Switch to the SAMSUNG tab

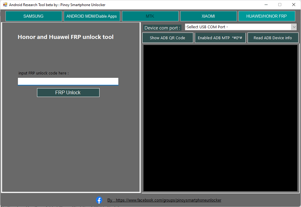(x=34, y=16)
